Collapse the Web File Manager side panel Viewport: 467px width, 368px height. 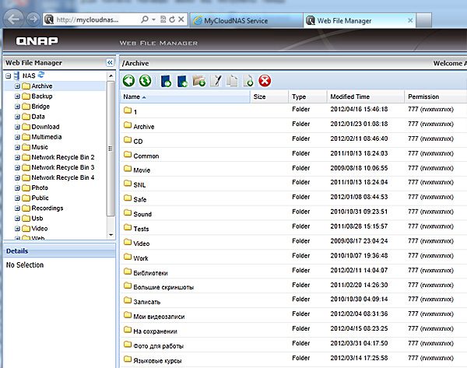coord(110,62)
